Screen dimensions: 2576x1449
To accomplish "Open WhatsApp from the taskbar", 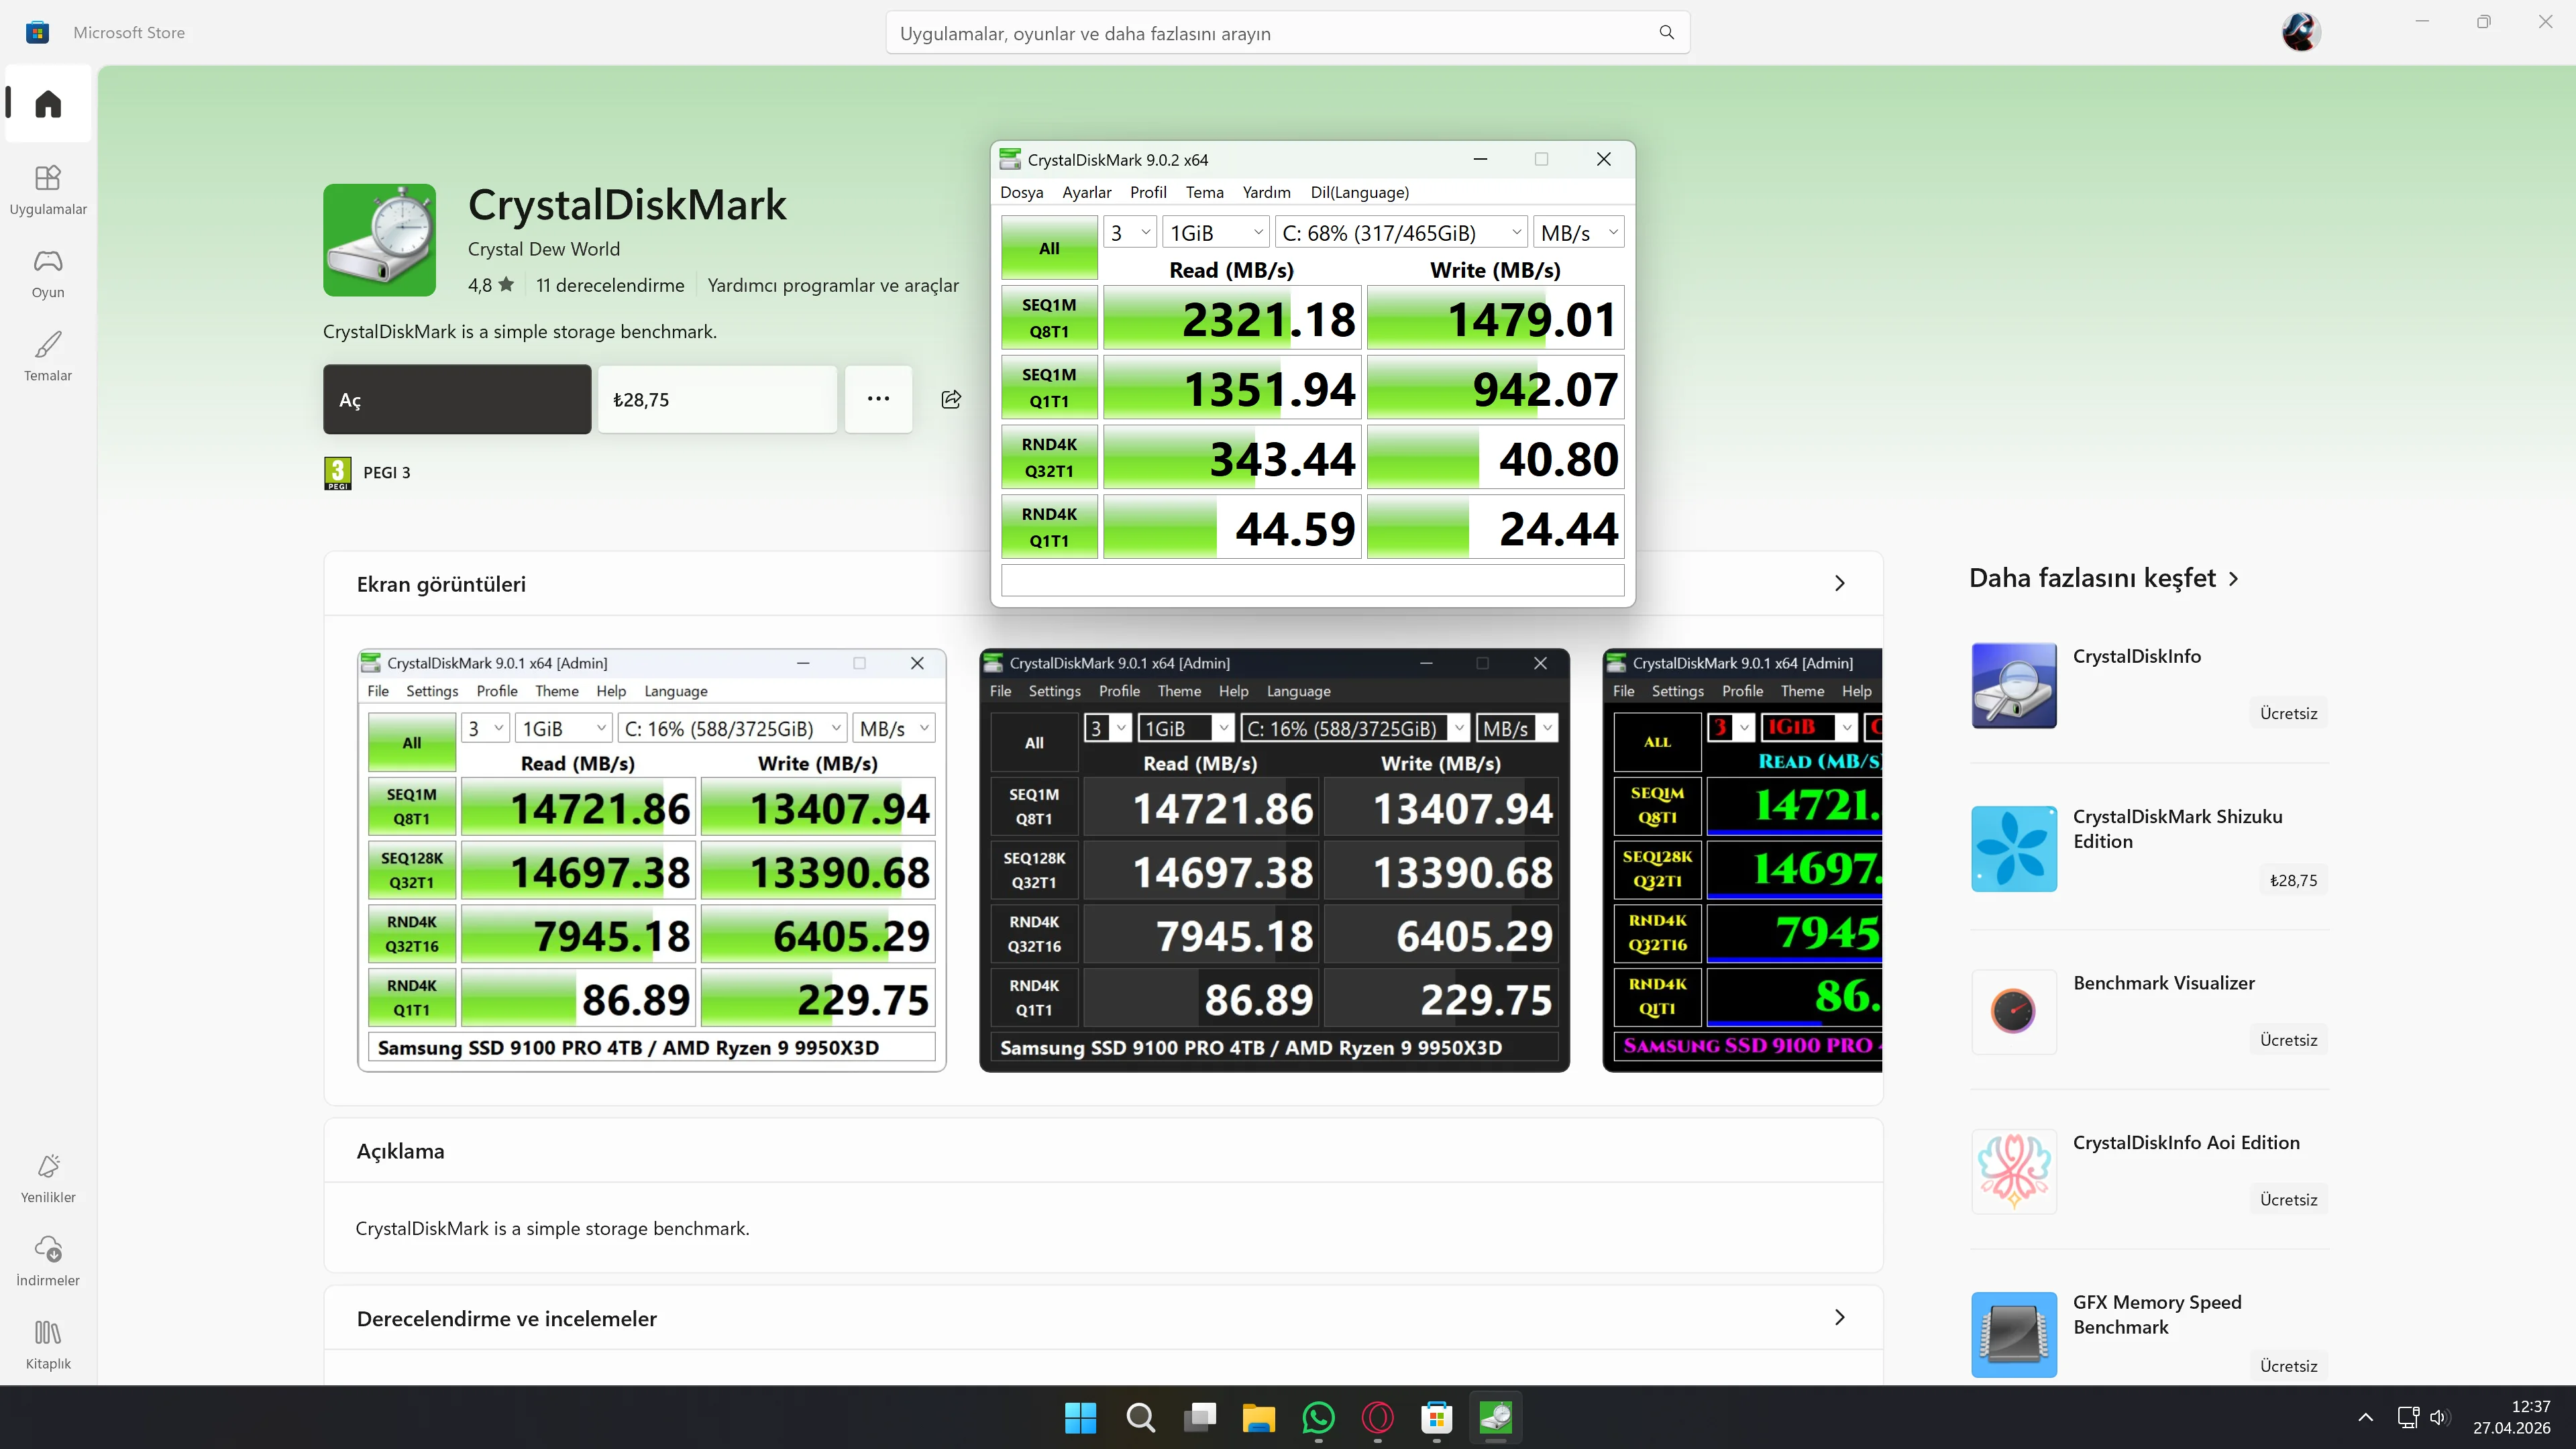I will (x=1318, y=1417).
